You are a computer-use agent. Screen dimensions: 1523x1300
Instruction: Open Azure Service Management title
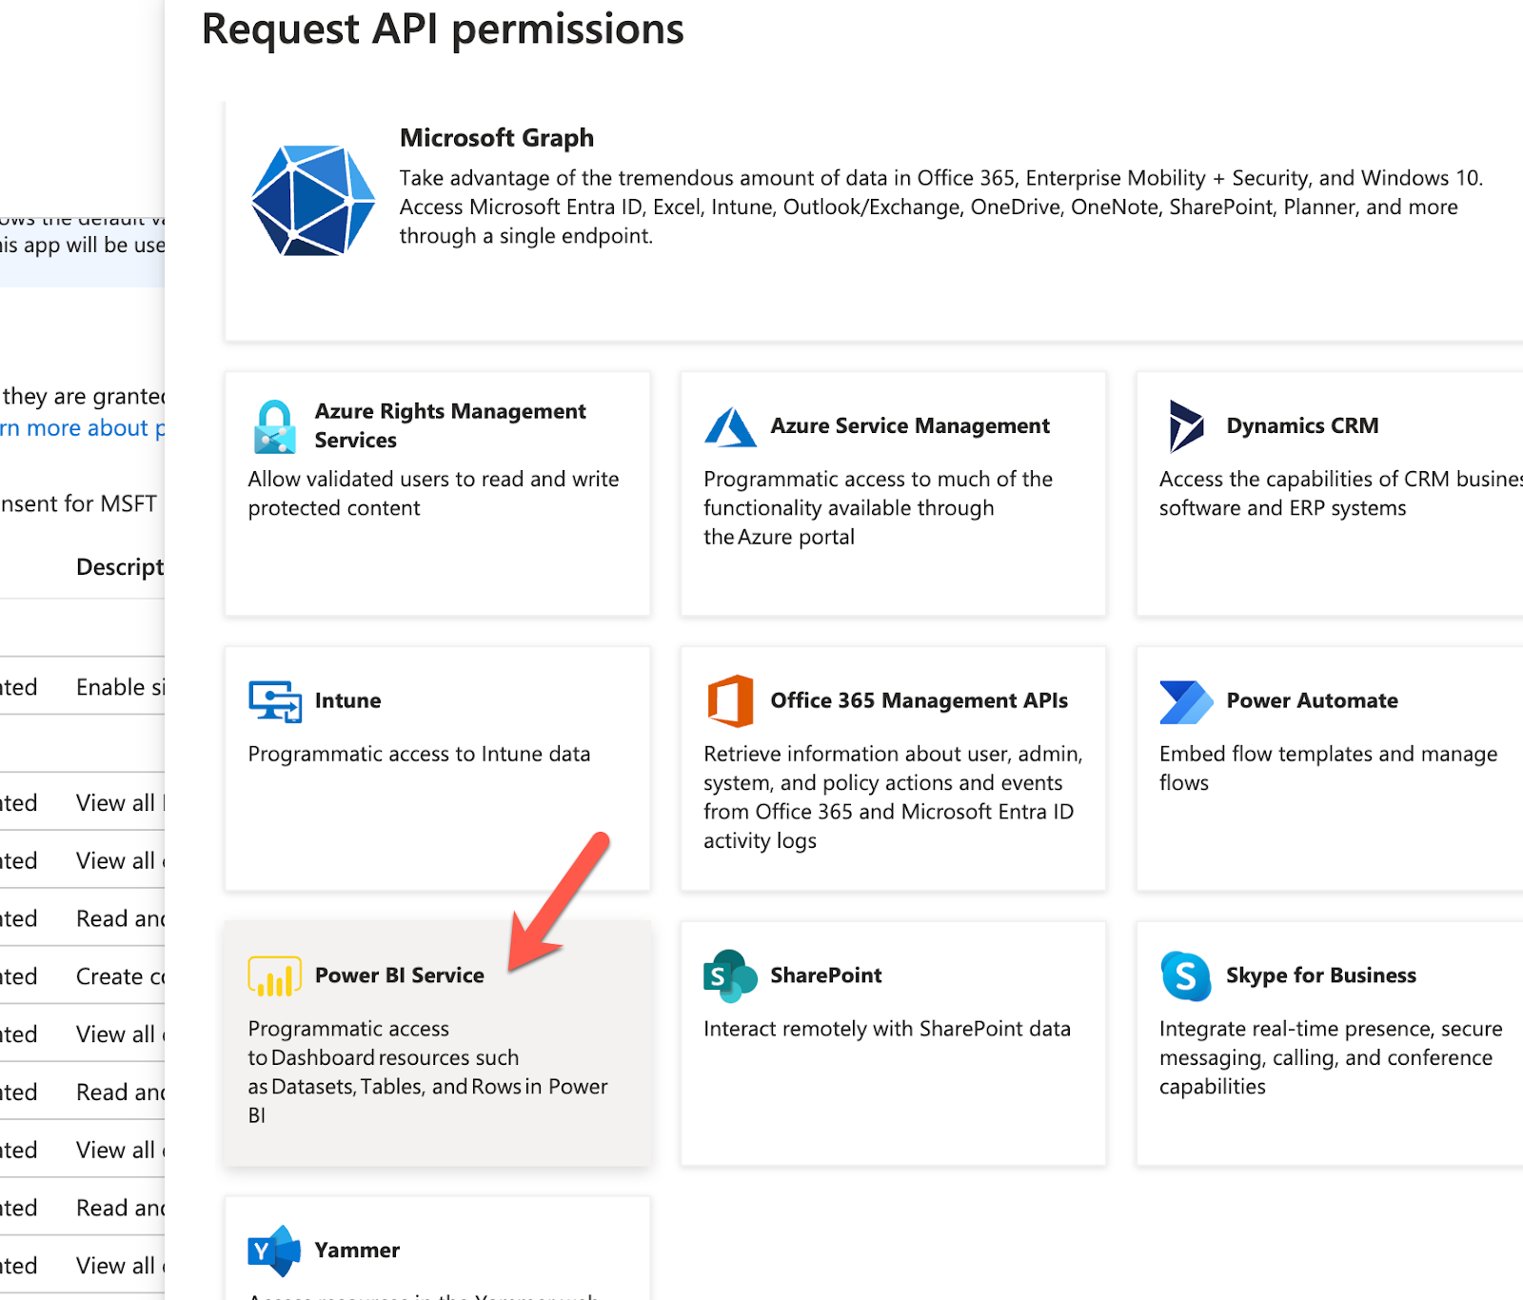[x=910, y=425]
